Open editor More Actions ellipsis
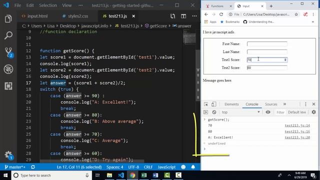This screenshot has width=320, height=180. click(x=194, y=16)
